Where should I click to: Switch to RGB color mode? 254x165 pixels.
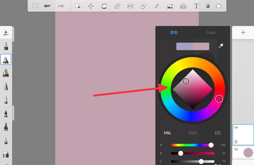(x=193, y=133)
